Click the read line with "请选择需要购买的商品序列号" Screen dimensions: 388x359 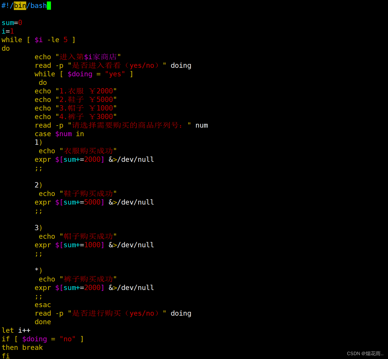tap(121, 125)
